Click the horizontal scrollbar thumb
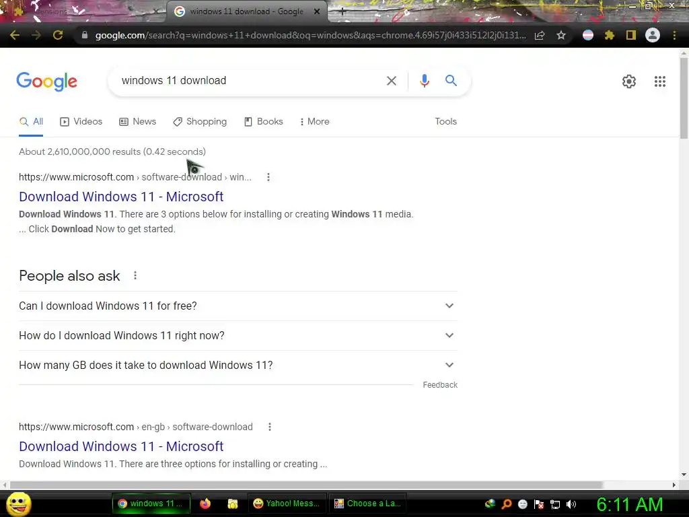 [306, 485]
